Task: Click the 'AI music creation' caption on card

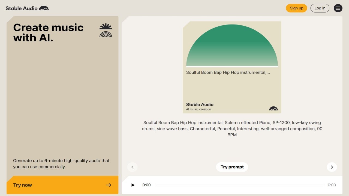Action: coord(198,109)
